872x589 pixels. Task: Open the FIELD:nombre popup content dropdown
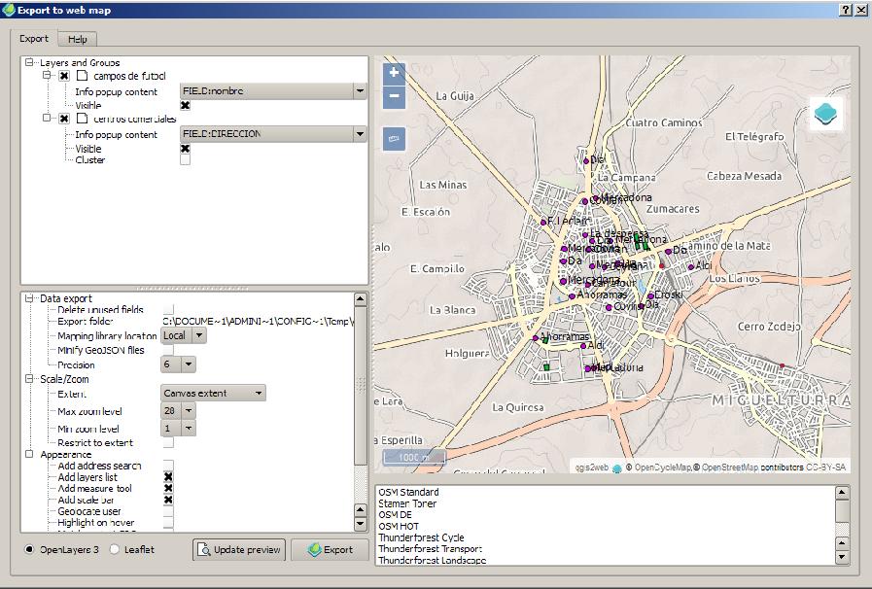click(359, 90)
